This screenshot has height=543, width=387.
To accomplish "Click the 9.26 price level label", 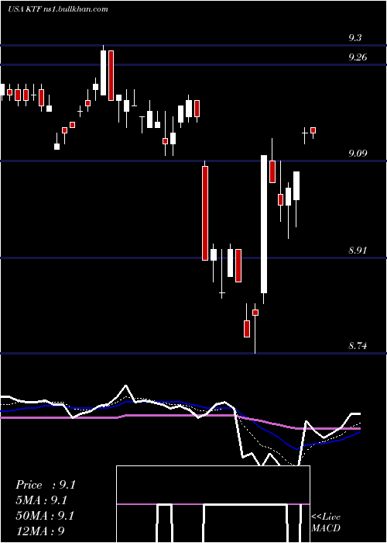I will tap(358, 57).
